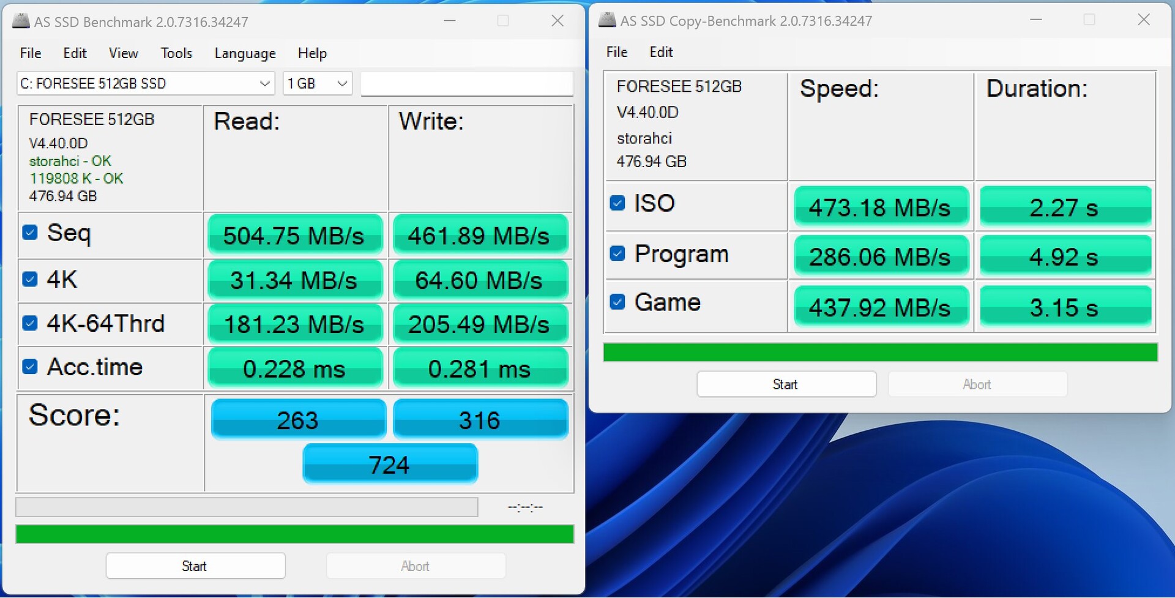Image resolution: width=1175 pixels, height=598 pixels.
Task: Open the Language menu
Action: click(x=245, y=53)
